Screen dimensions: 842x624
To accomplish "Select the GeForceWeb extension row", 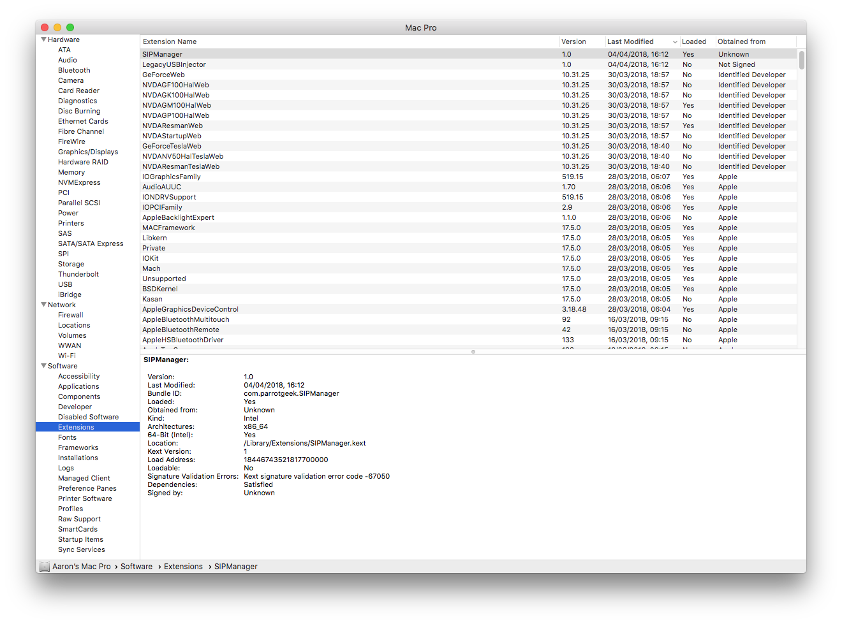I will pyautogui.click(x=468, y=75).
